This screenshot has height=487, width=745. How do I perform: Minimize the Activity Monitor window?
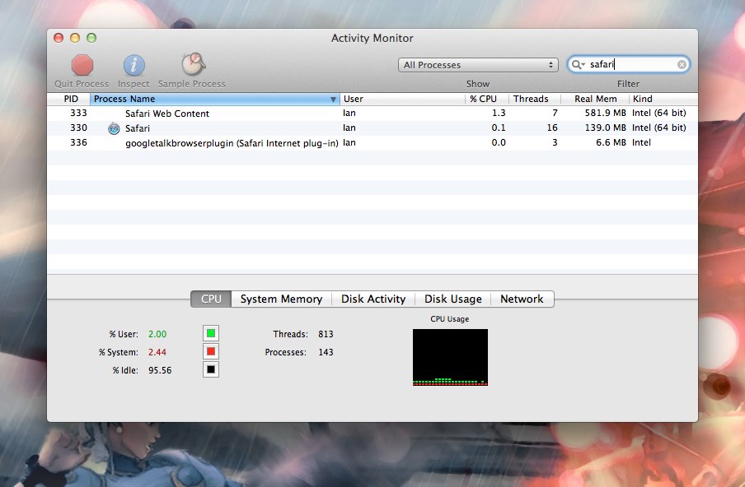pos(75,38)
